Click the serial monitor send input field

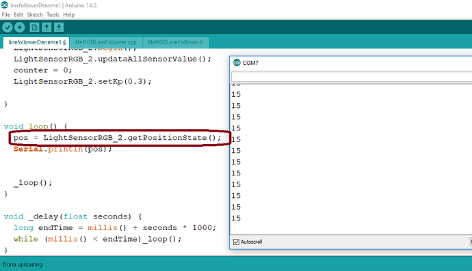[351, 76]
